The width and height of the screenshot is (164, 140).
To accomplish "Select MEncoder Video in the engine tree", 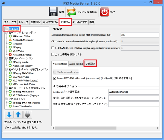I will coord(21,36).
